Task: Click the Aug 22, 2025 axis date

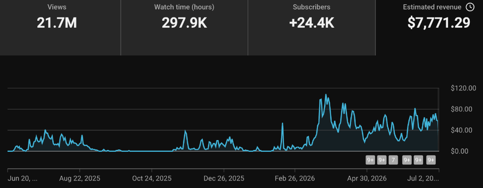Action: (x=80, y=179)
